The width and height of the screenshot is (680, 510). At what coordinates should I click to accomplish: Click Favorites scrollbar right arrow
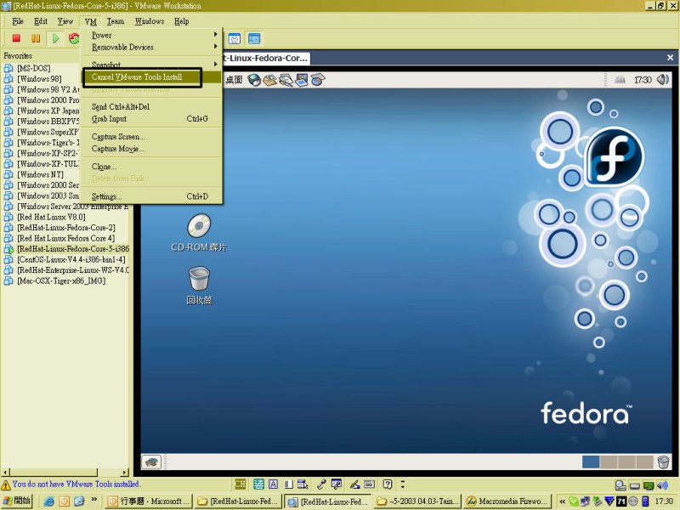pos(125,472)
